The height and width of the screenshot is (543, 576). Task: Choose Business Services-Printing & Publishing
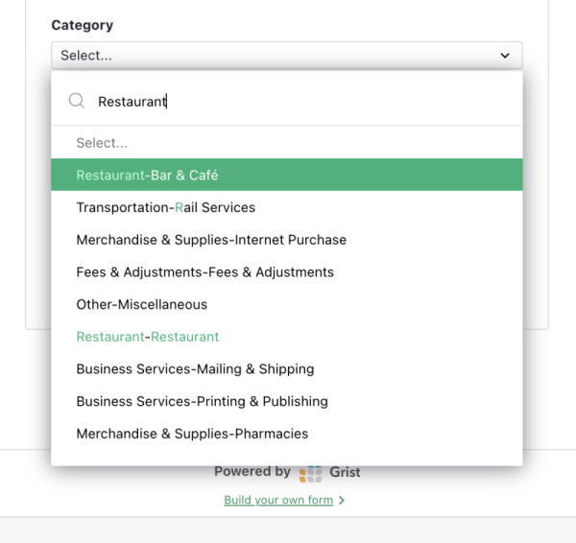pos(202,401)
